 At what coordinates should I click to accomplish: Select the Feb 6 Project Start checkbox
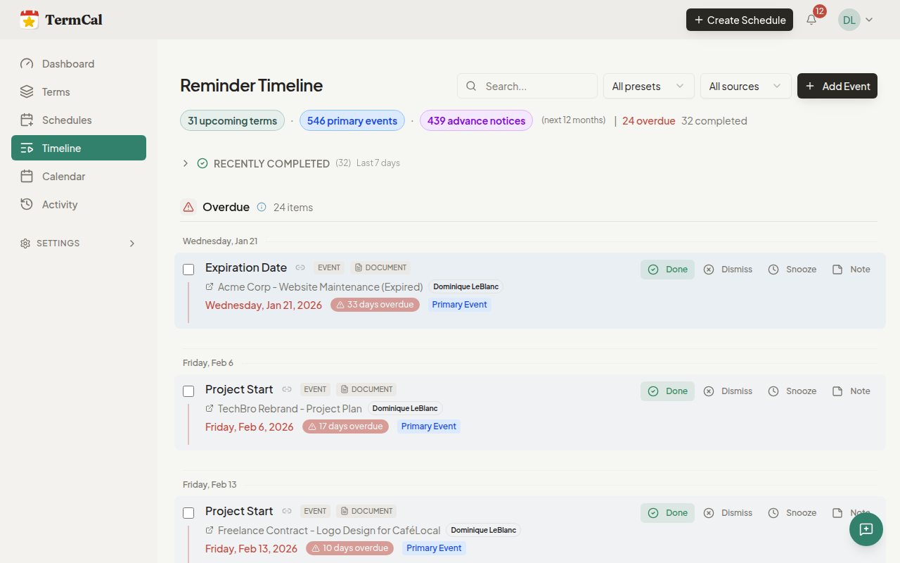click(x=188, y=391)
